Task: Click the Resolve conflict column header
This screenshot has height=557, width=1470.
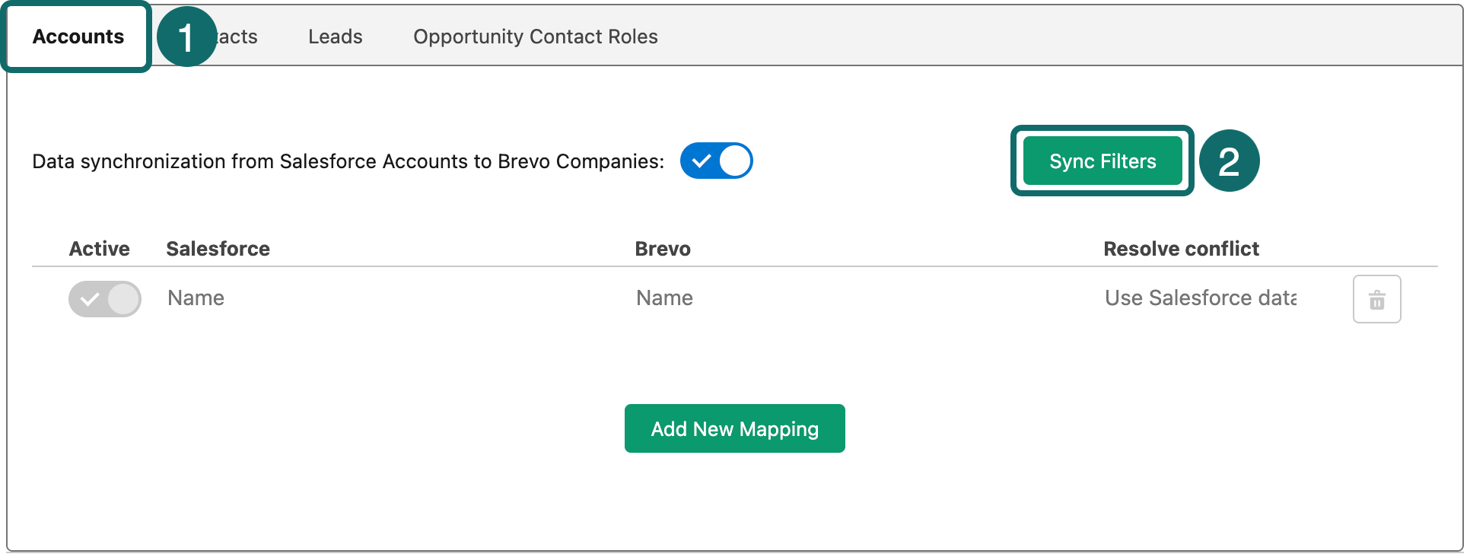Action: [1181, 249]
